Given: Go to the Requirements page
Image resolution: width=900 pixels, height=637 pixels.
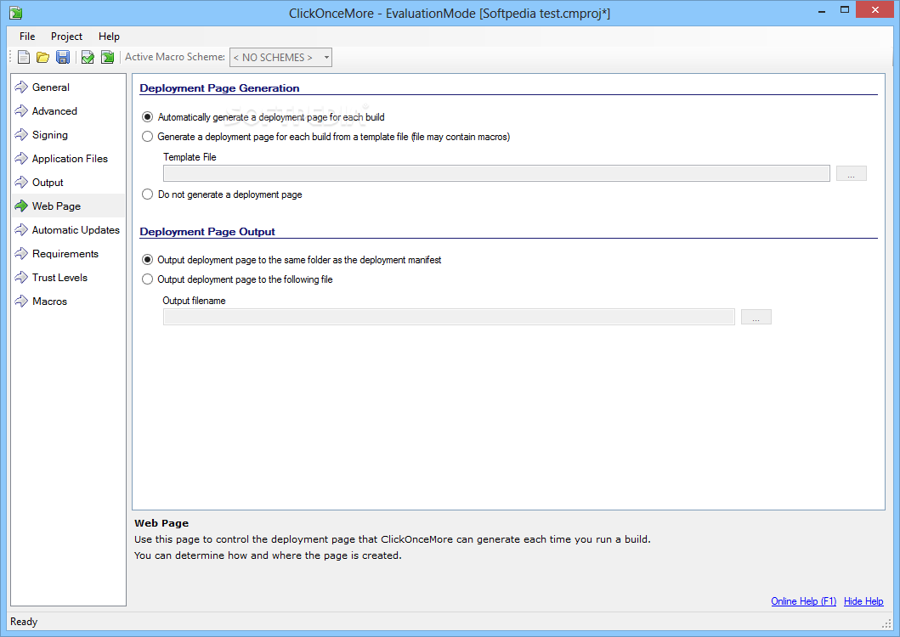Looking at the screenshot, I should tap(68, 254).
